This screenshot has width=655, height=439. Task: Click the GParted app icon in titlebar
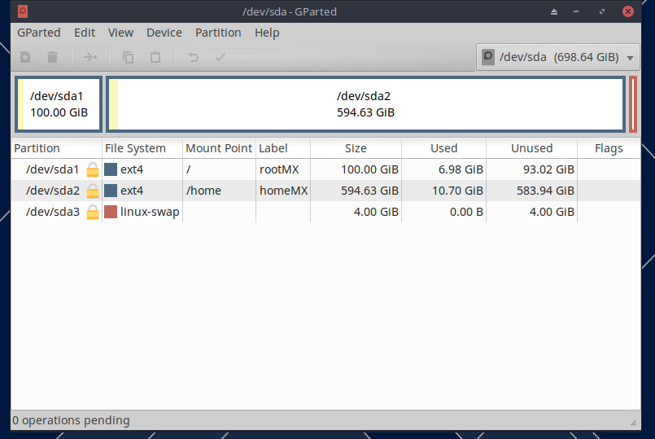coord(23,11)
